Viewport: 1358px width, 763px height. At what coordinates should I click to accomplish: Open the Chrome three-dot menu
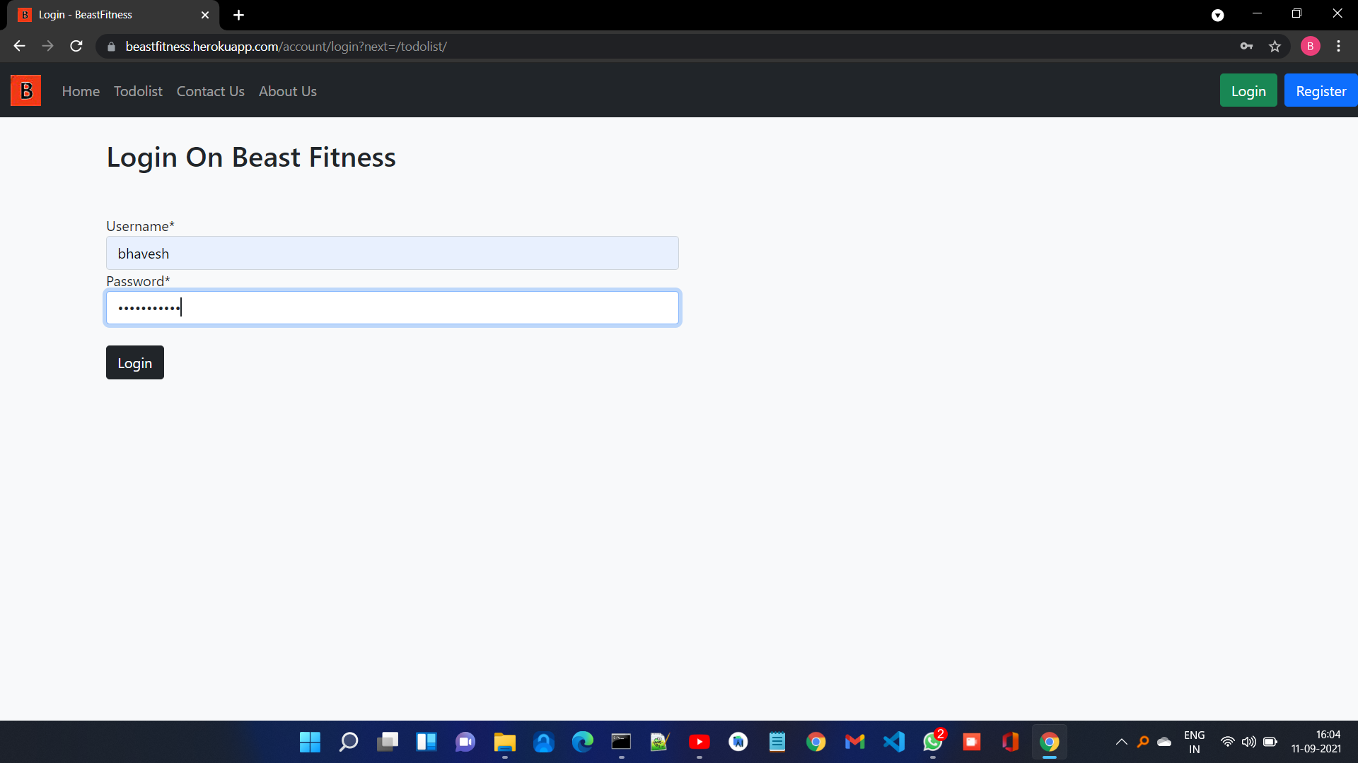click(1339, 46)
